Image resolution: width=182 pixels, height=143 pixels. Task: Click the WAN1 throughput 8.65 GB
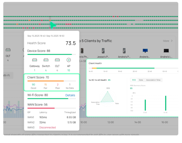click(71, 117)
